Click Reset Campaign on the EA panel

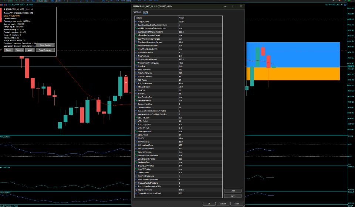[x=45, y=50]
